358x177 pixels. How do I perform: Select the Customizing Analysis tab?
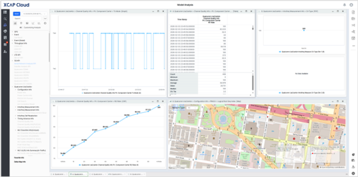(32, 27)
